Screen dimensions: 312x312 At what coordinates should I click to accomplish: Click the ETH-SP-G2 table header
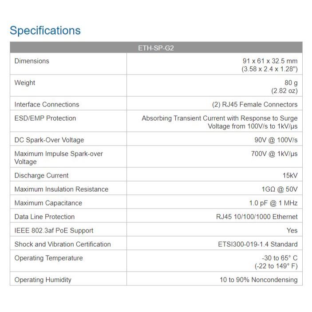point(156,48)
